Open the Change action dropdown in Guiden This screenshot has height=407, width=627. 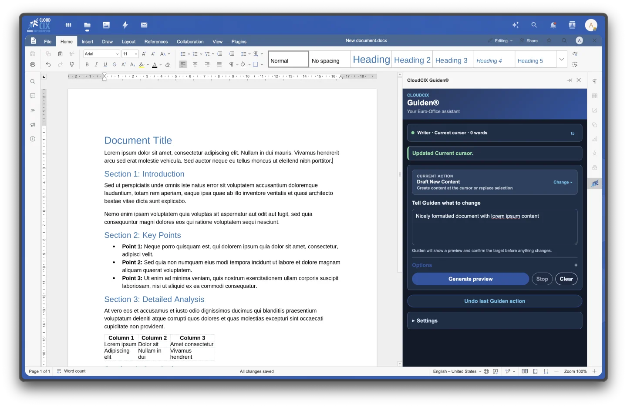tap(563, 182)
